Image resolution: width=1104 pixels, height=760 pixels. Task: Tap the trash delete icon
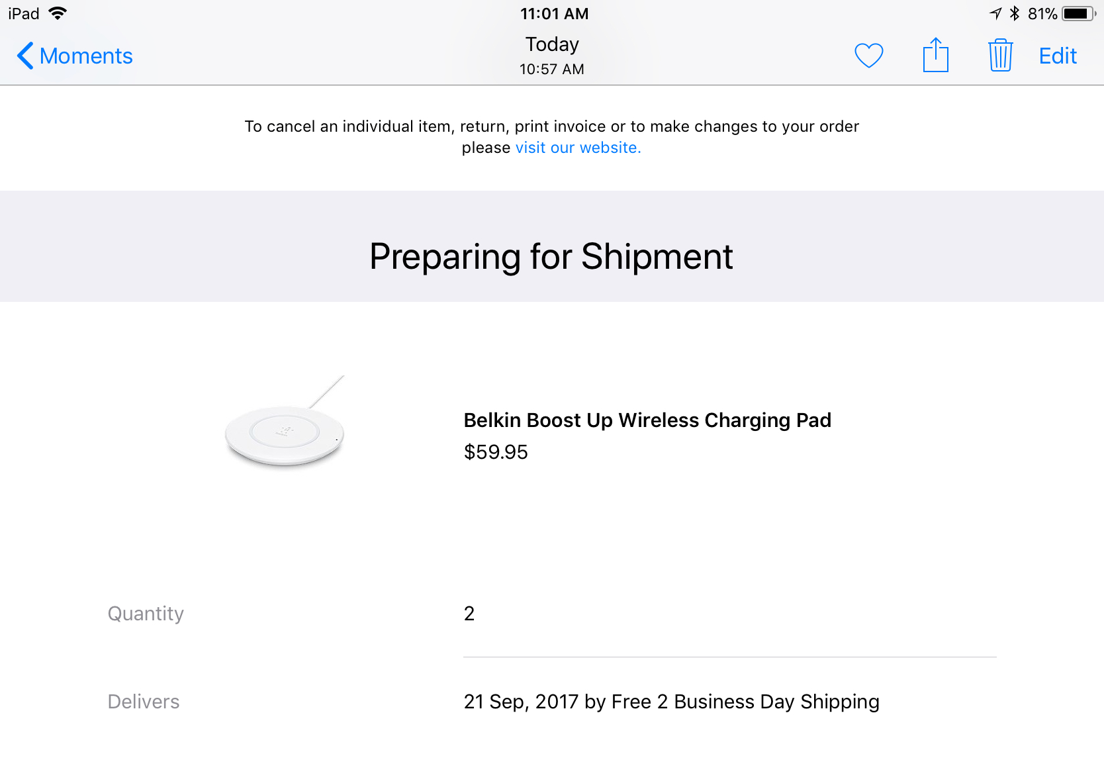[x=1000, y=55]
